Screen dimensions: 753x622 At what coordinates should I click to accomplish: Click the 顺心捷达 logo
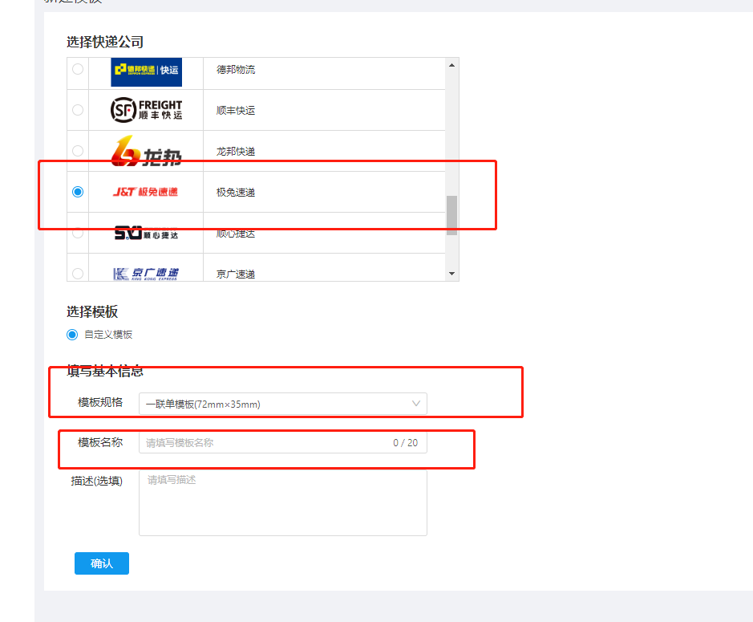coord(147,233)
